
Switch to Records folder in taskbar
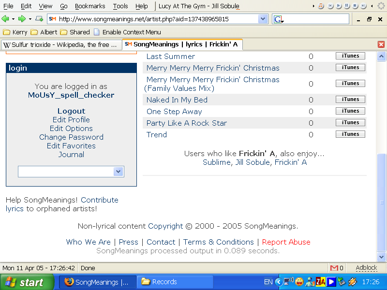pyautogui.click(x=175, y=282)
